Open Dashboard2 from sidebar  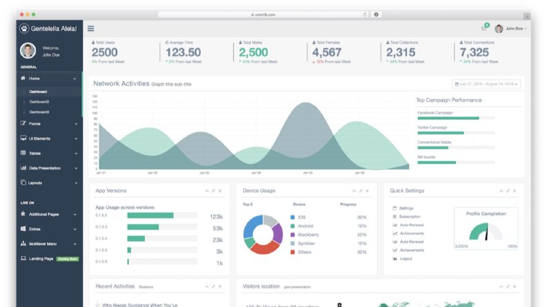[x=39, y=102]
